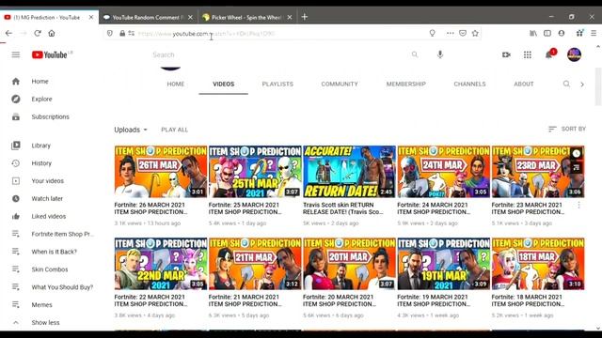Open a new browser tab
Screen dimensions: 602x338
305,17
